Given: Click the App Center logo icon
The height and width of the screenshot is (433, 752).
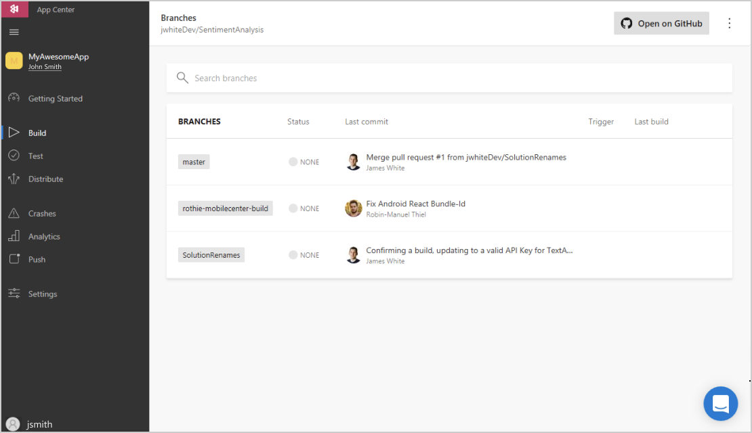Looking at the screenshot, I should point(14,9).
